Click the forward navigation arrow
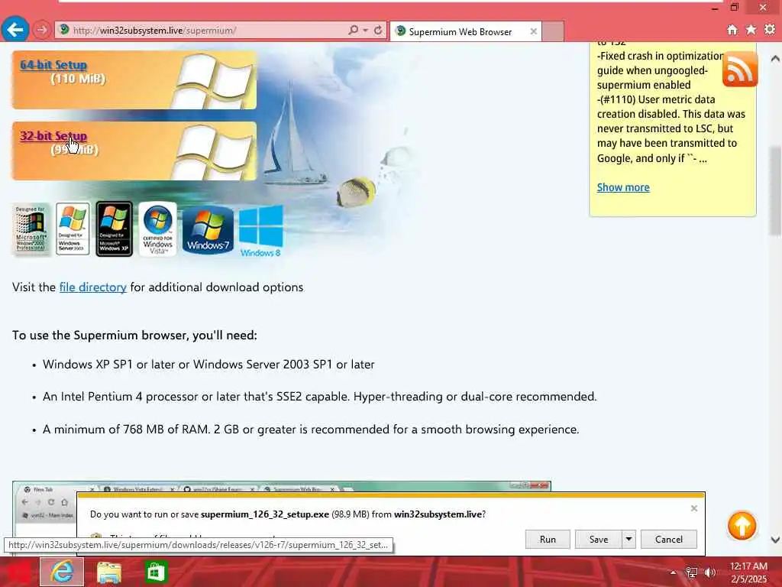Screen dimensions: 782x587 (x=42, y=30)
